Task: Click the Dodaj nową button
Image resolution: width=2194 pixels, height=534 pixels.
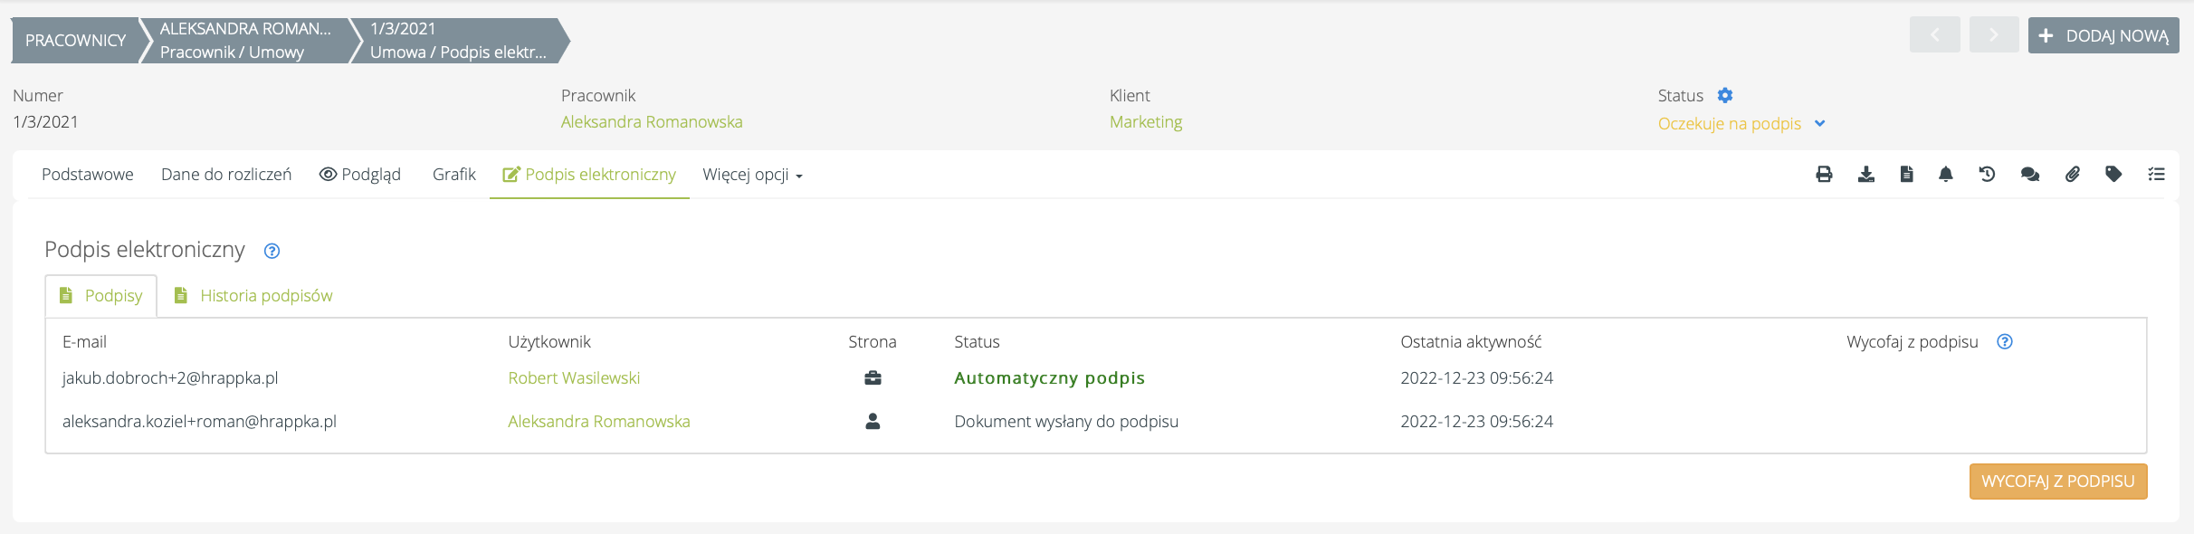Action: [x=2103, y=36]
